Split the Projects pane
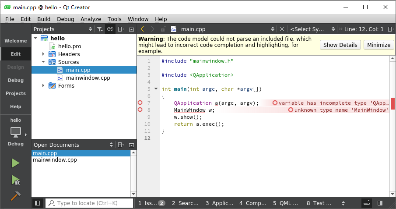The image size is (396, 209). (121, 29)
